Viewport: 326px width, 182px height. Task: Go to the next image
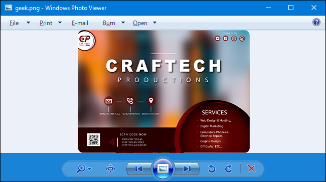click(187, 168)
